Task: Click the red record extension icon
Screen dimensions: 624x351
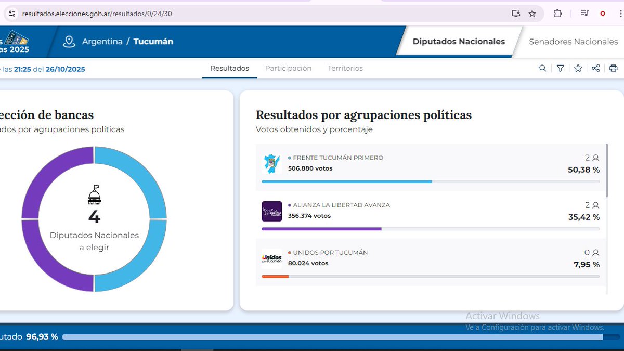Action: coord(603,14)
